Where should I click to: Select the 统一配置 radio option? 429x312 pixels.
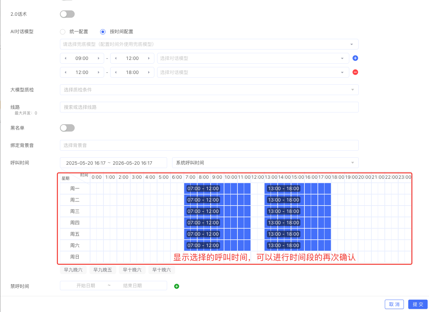[62, 32]
